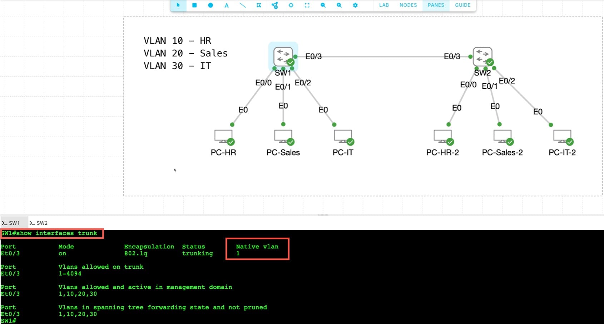Open the PANES menu
Image resolution: width=604 pixels, height=324 pixels.
point(435,5)
